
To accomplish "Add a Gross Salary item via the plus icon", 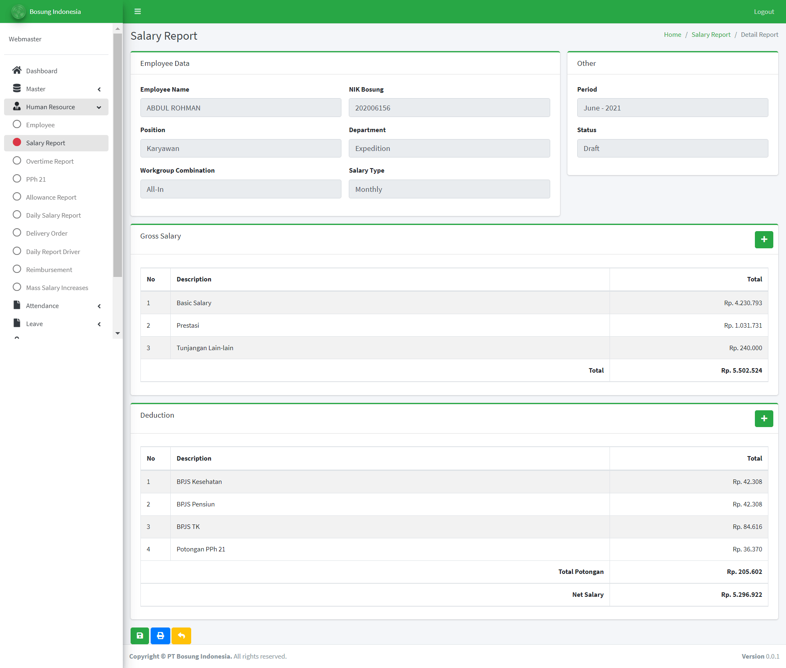I will coord(763,240).
